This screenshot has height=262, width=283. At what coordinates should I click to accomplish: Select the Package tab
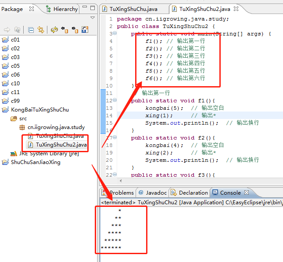[12, 9]
